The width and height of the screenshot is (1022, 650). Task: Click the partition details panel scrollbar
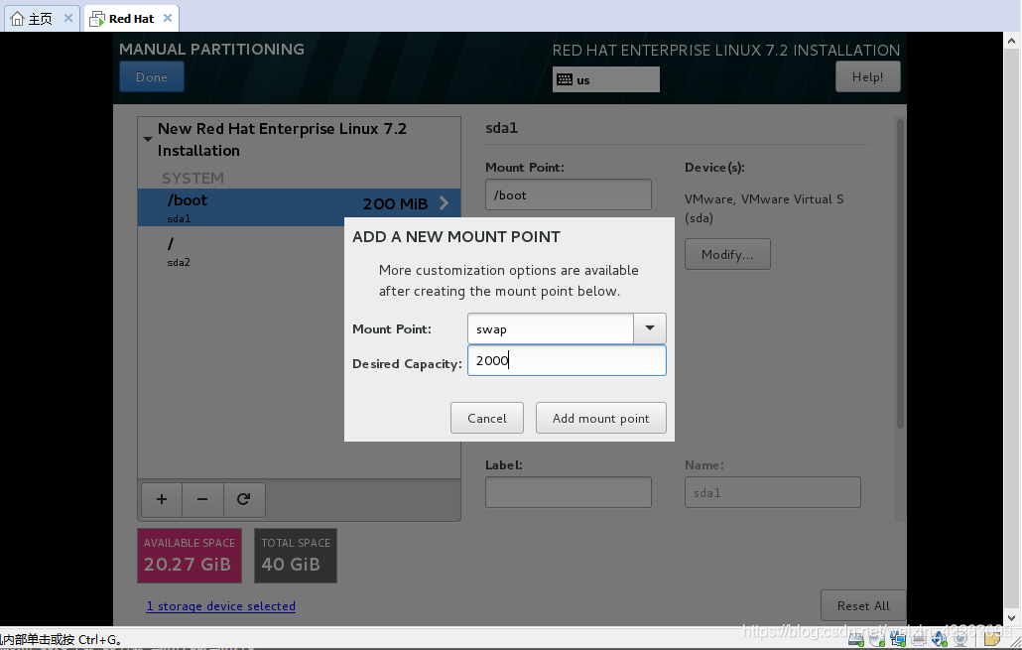click(x=900, y=274)
